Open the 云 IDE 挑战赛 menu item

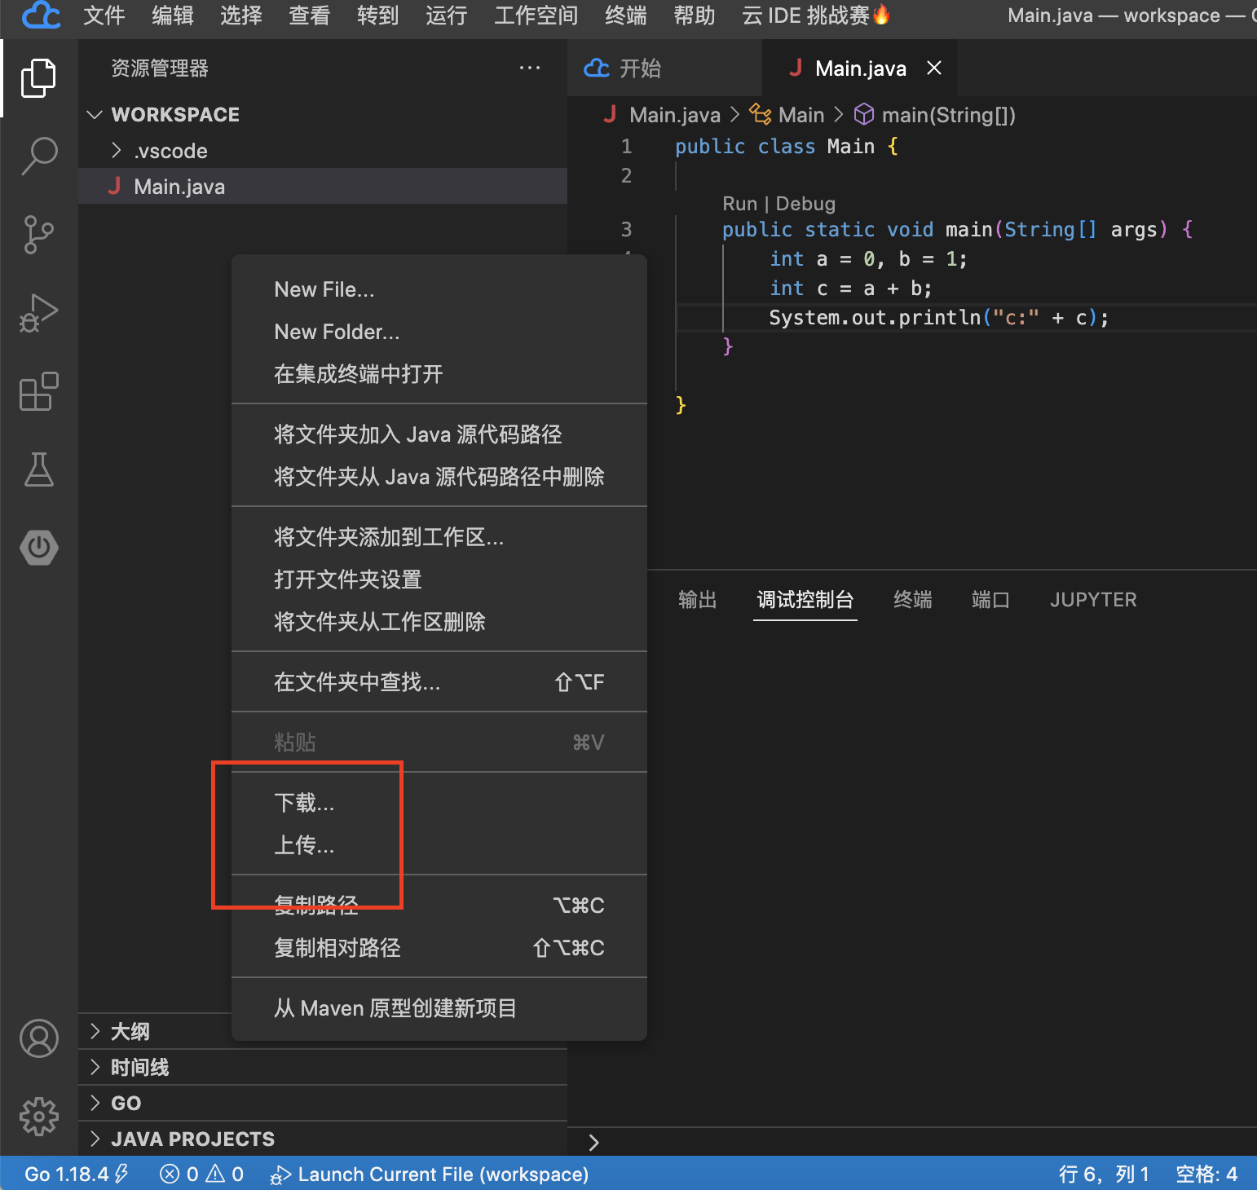[x=816, y=15]
